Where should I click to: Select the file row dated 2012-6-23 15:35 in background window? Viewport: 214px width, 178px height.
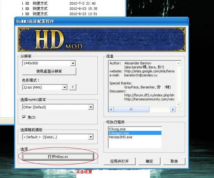[x=59, y=8]
